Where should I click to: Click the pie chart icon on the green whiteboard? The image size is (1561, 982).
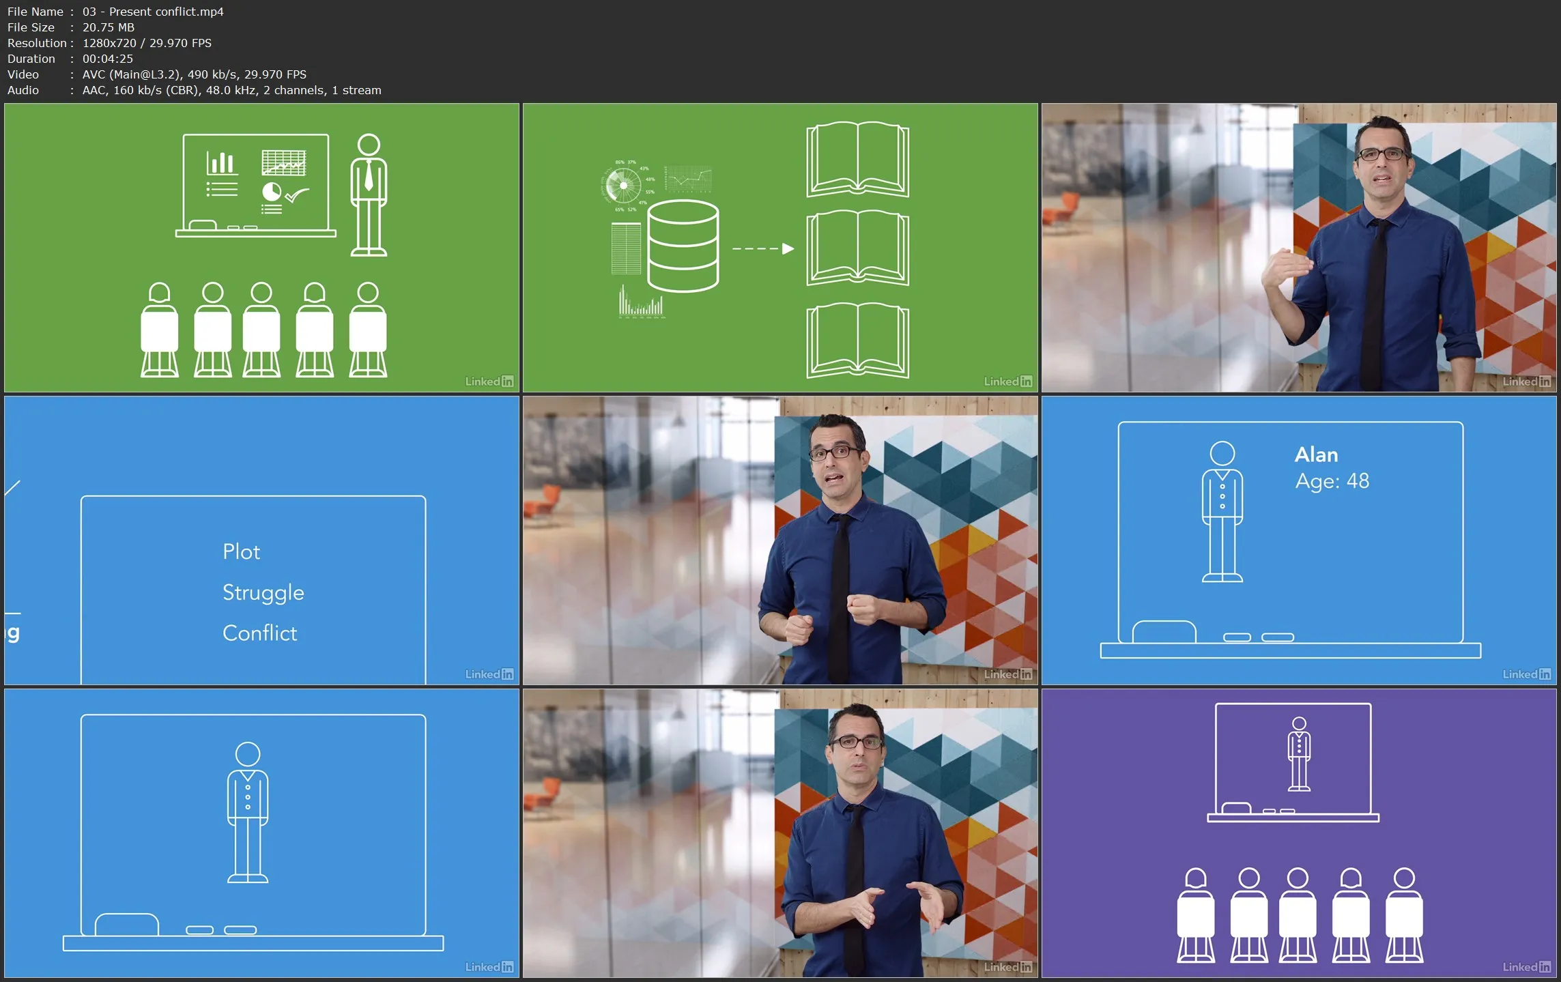pos(272,191)
